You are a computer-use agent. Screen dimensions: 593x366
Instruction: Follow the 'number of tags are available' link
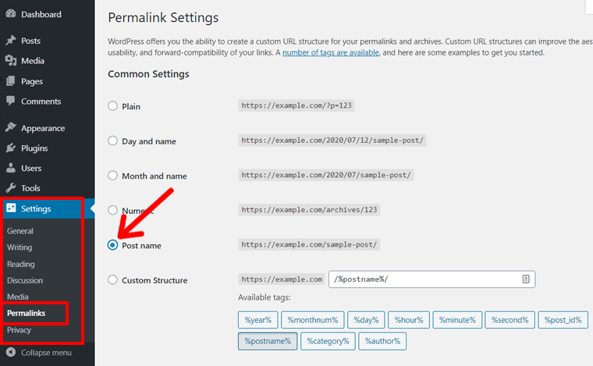point(331,52)
